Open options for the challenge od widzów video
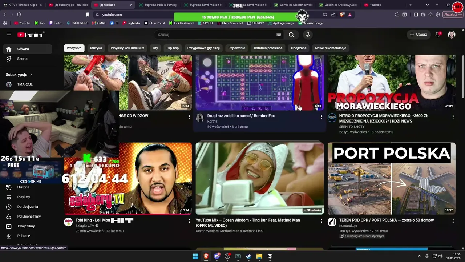 pos(189,117)
